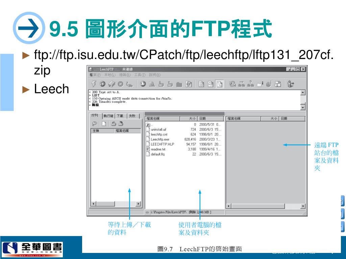This screenshot has height=259, width=346.
Task: Click remote pane 檔案名稱 column header
Action: pos(243,119)
